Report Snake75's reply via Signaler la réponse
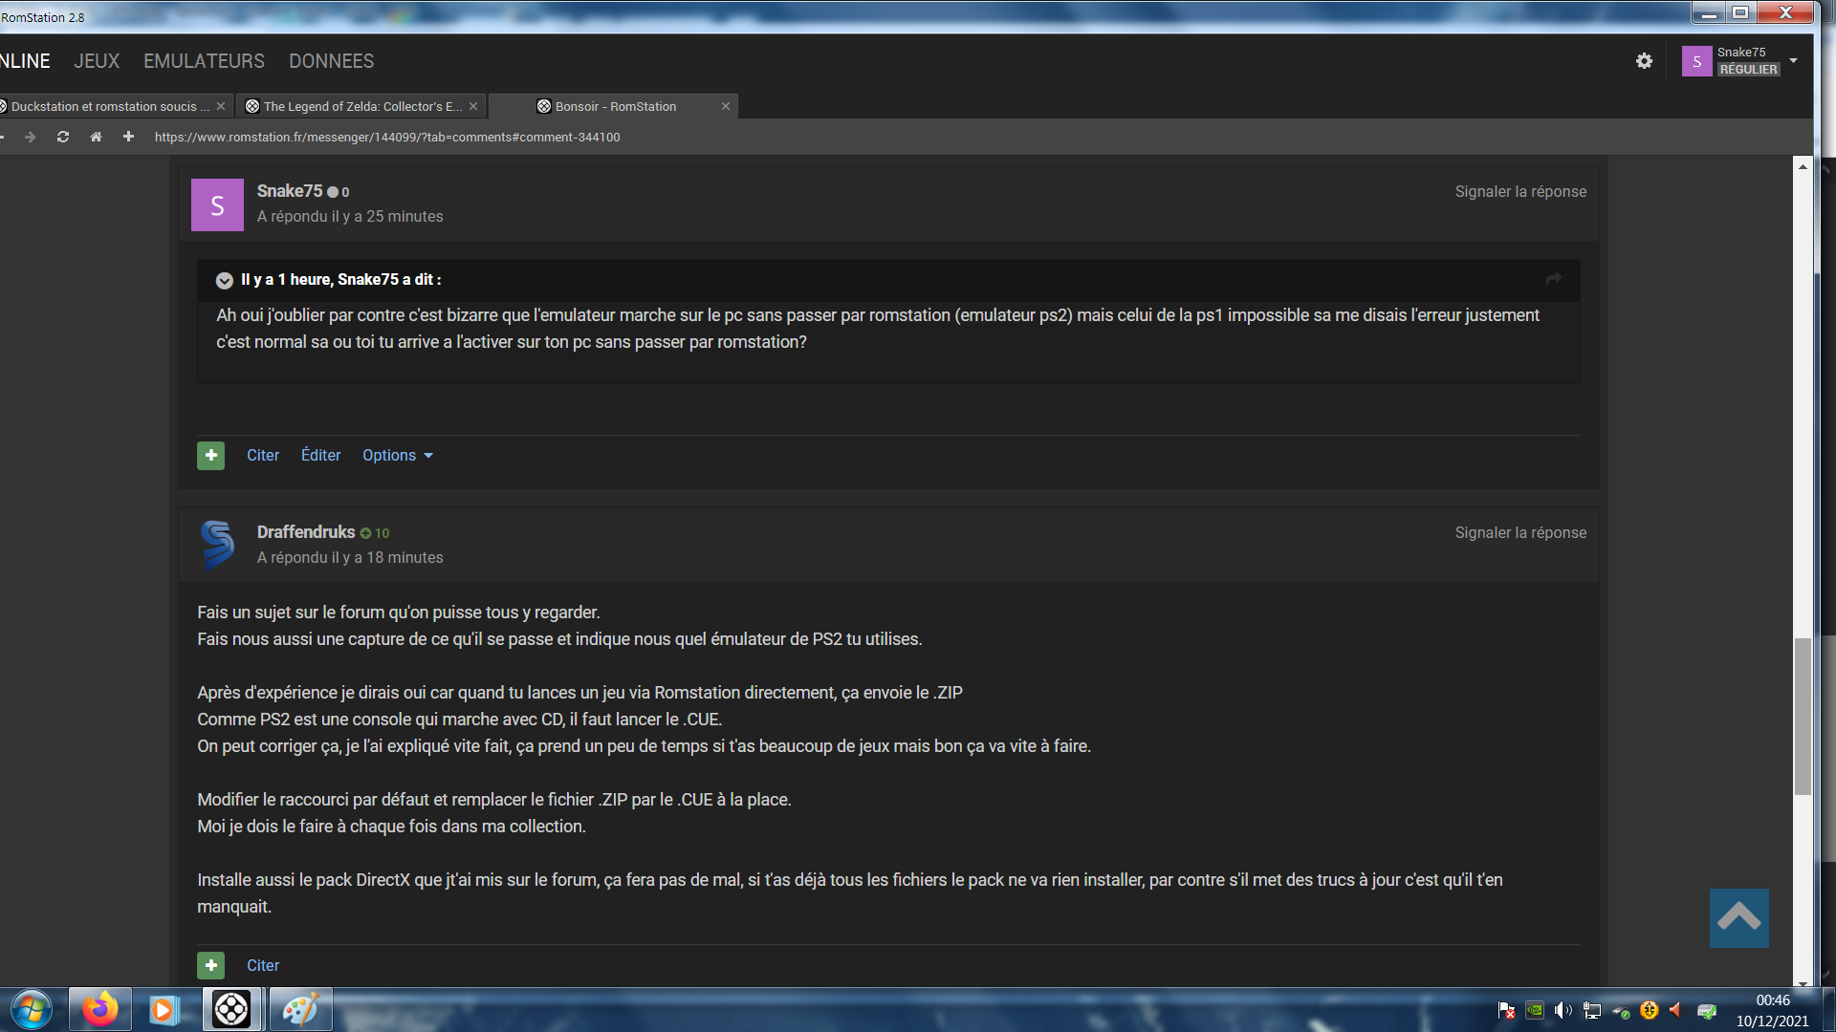 pos(1520,191)
